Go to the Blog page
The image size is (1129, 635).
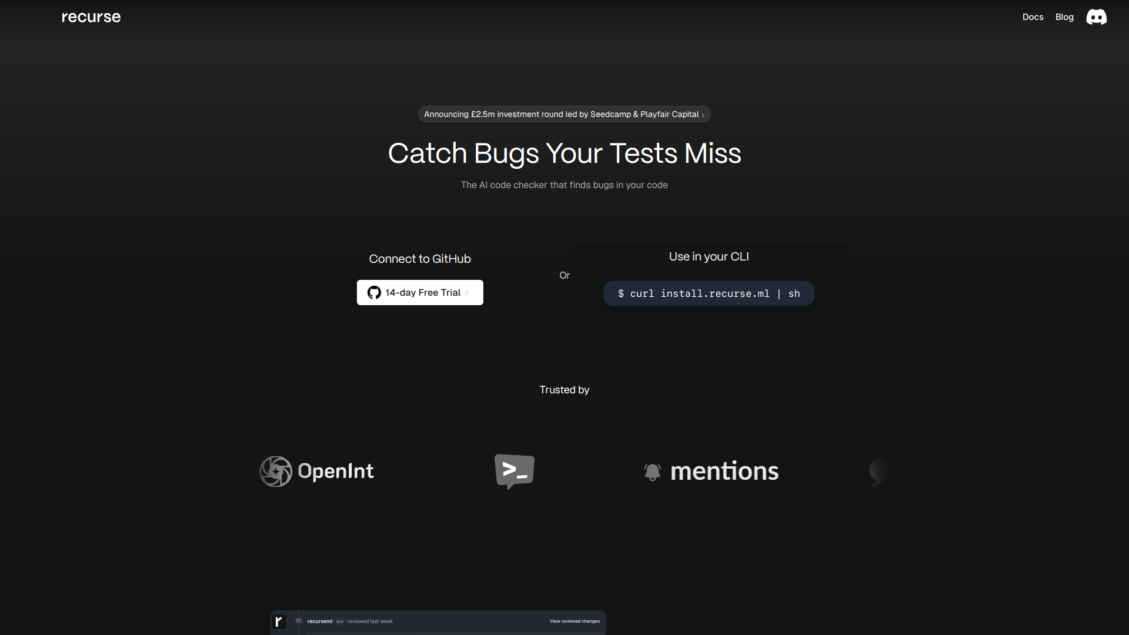click(x=1064, y=17)
